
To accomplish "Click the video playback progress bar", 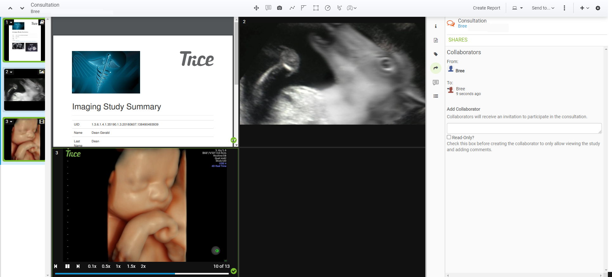I will coord(142,274).
